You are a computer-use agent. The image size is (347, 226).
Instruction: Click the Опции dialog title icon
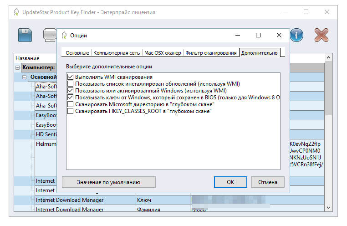click(64, 35)
